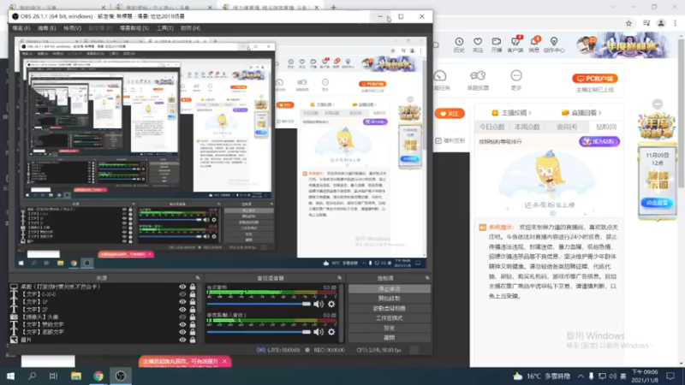Toggle visibility of the 【文字】1P source

[x=182, y=302]
